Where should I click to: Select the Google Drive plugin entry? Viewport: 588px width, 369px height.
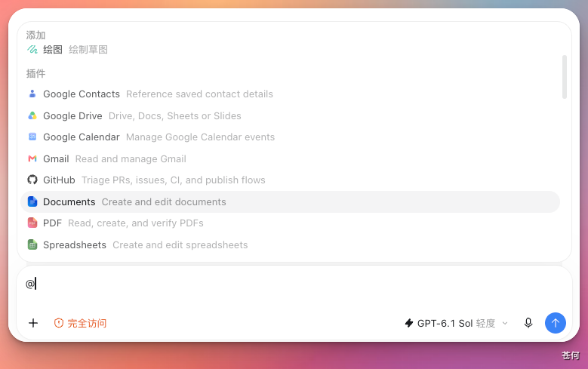point(291,115)
